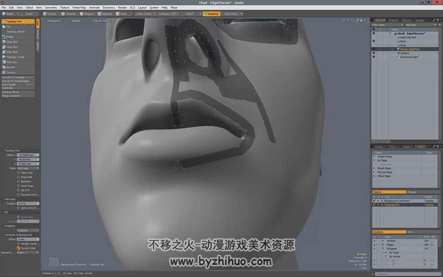The image size is (443, 277).
Task: Activate the Edge Slide tool
Action: [x=18, y=52]
